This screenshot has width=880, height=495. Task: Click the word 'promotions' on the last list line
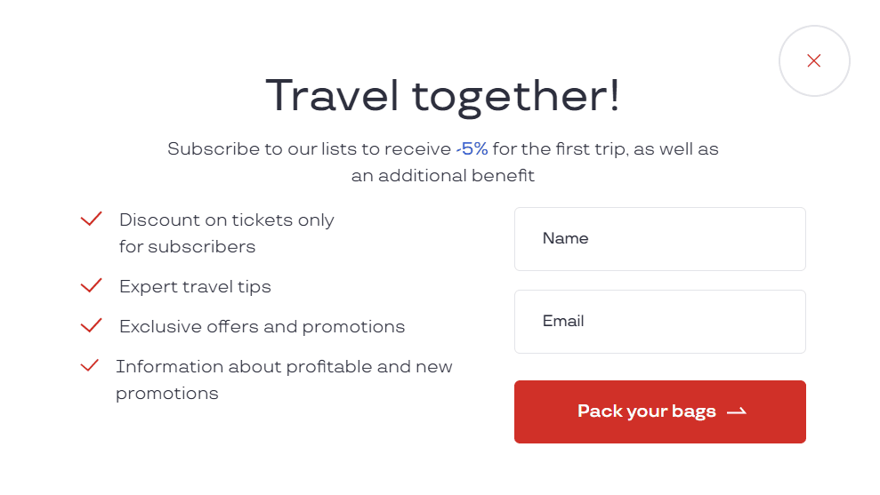(x=166, y=393)
